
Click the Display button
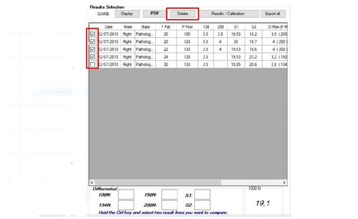[x=127, y=14]
